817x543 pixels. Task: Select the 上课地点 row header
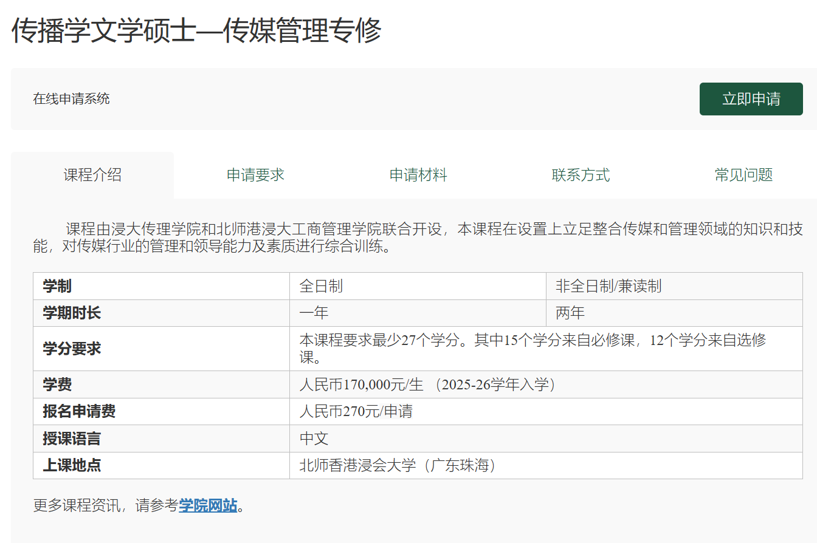click(x=161, y=465)
